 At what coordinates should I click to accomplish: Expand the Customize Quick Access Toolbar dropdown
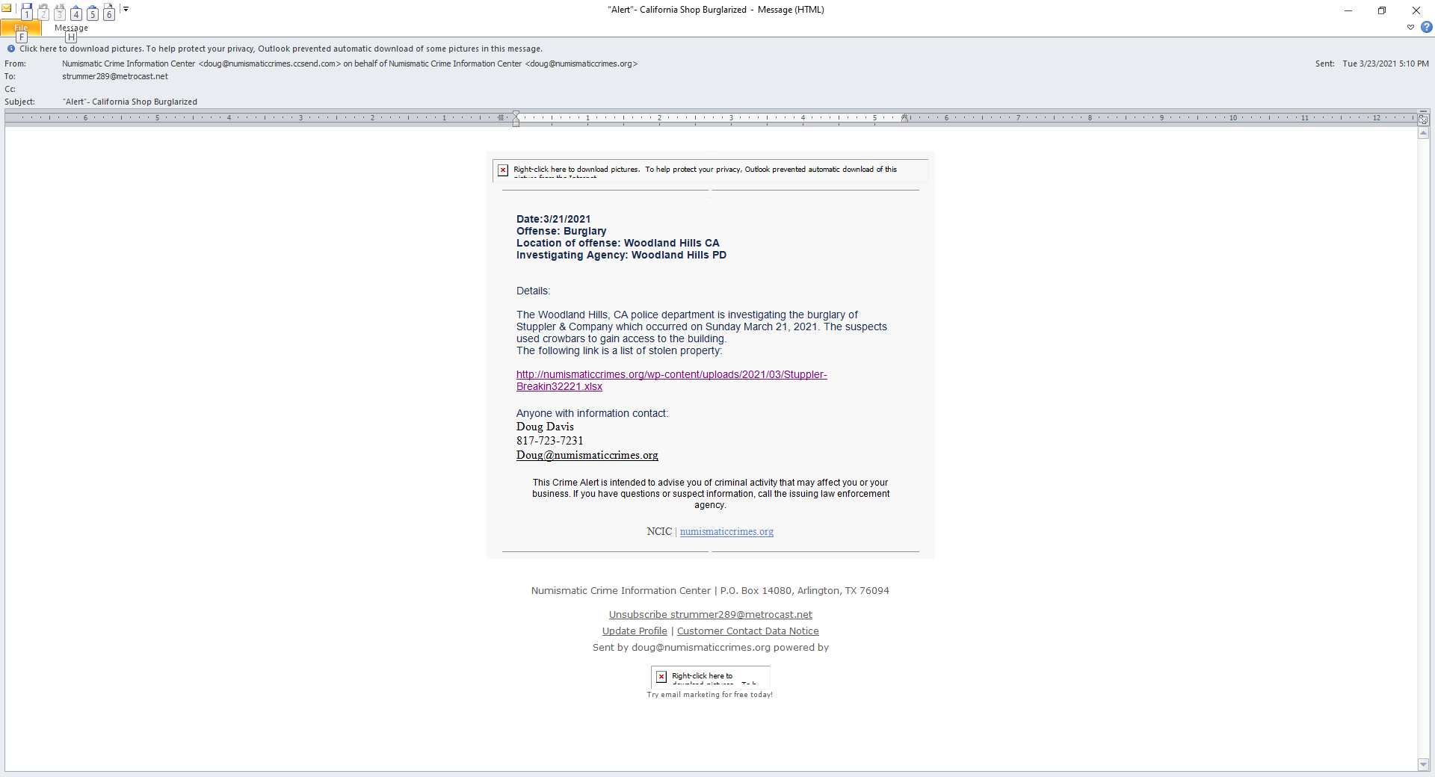[126, 10]
